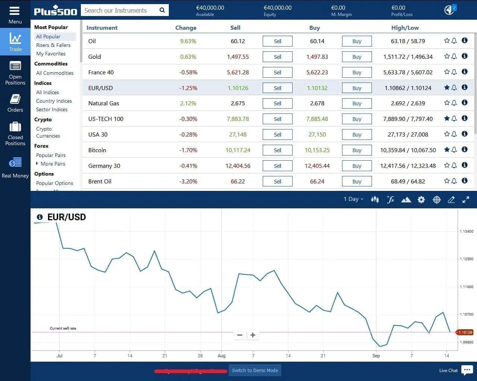Open the drawing pencil tool
This screenshot has width=477, height=381.
[x=451, y=199]
